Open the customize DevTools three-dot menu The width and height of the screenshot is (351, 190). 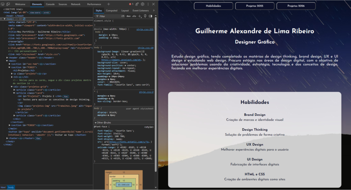(x=148, y=4)
